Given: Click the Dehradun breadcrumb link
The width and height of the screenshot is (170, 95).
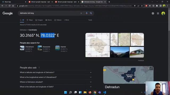Looking at the screenshot, I should [23, 30].
